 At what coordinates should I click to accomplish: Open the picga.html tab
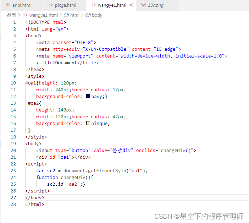pyautogui.click(x=65, y=5)
